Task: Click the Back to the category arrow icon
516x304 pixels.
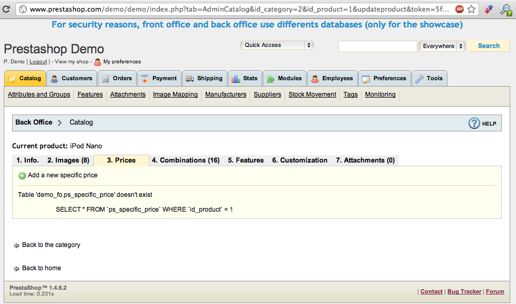Action: pyautogui.click(x=16, y=246)
